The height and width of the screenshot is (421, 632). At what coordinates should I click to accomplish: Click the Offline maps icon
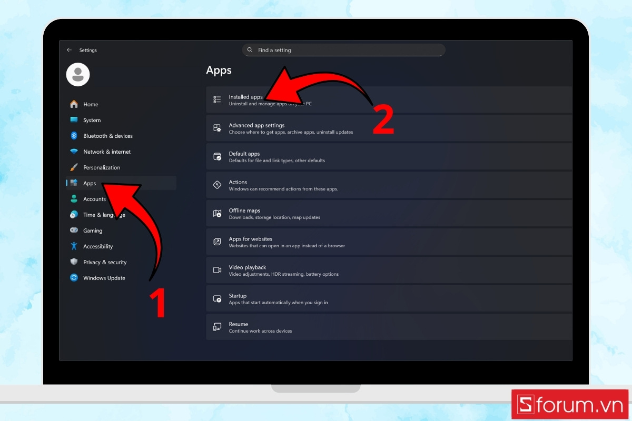point(217,213)
